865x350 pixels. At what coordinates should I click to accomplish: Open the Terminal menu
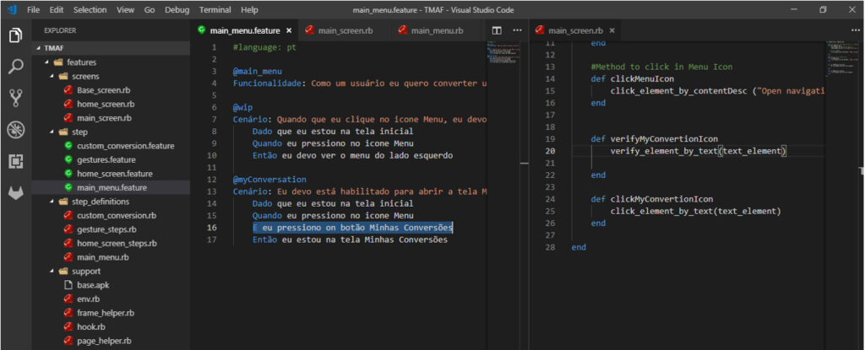(215, 10)
